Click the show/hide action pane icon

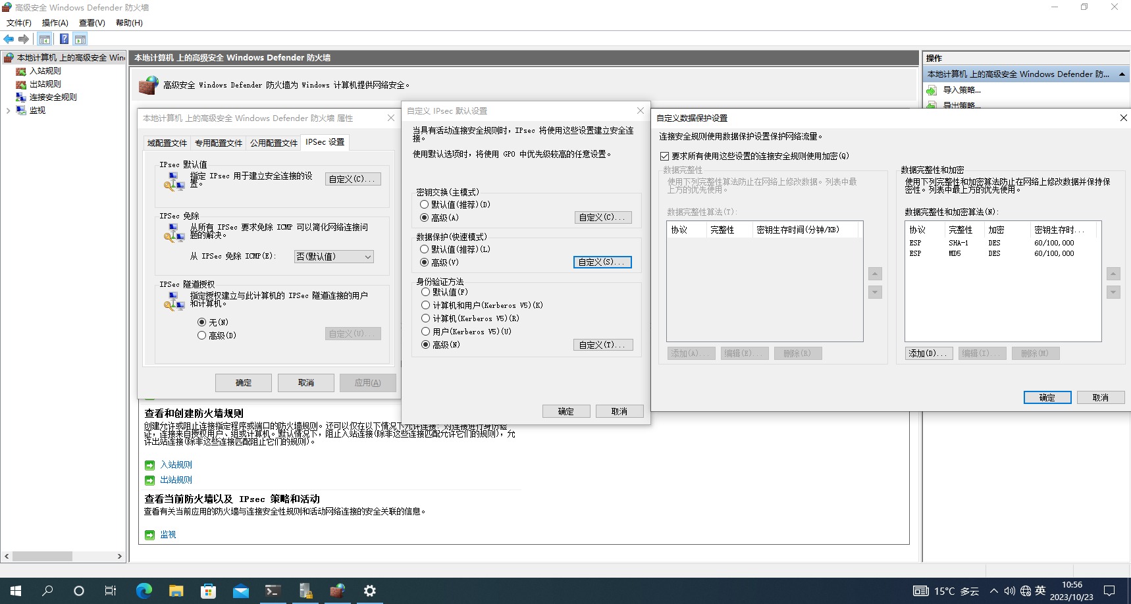(x=80, y=39)
